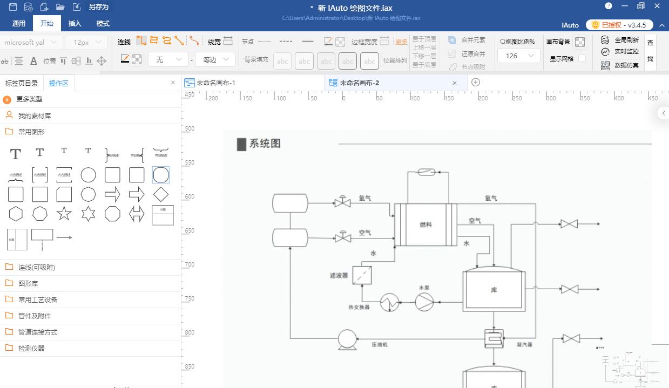Click the font color A icon
This screenshot has width=669, height=388.
[35, 60]
